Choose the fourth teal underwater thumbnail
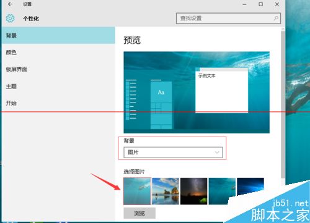Screen dimensions: 310x223 click(222, 191)
